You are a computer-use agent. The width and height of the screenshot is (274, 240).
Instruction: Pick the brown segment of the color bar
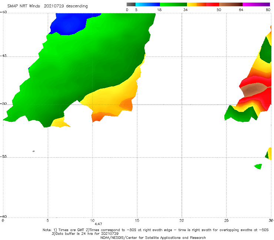[x=231, y=4]
